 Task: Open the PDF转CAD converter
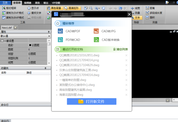point(60,40)
